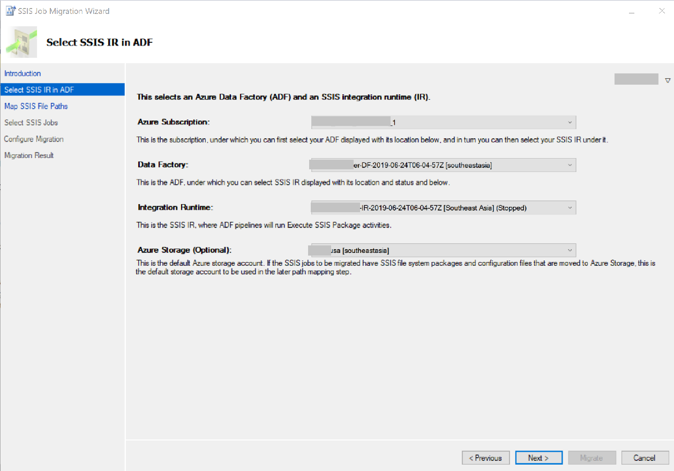Image resolution: width=674 pixels, height=471 pixels.
Task: Click the 'Azure Storage (Optional):' label
Action: pyautogui.click(x=184, y=250)
